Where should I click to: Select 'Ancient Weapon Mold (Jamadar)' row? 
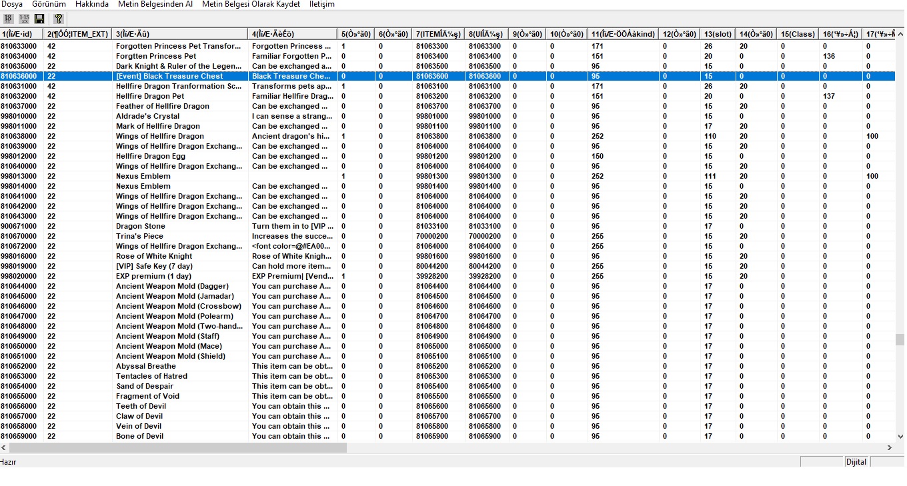coord(447,296)
